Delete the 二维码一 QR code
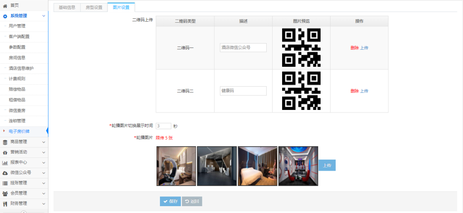The image size is (463, 213). pos(355,48)
